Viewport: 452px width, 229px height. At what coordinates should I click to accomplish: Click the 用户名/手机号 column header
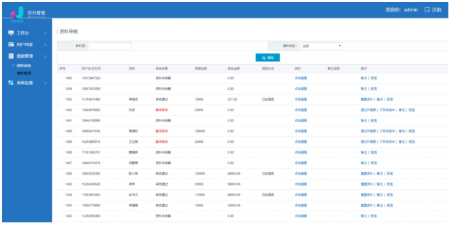(91, 69)
